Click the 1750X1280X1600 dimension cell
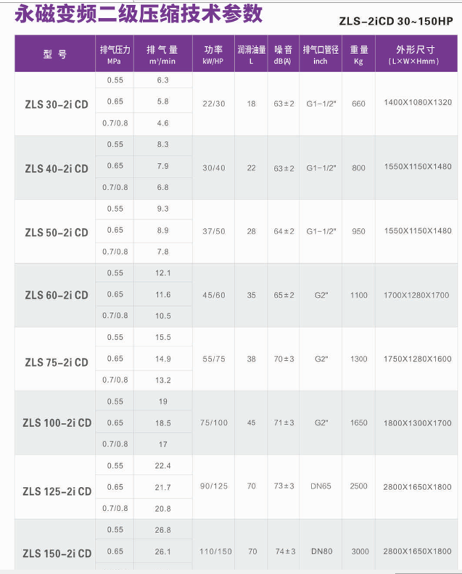 [418, 359]
